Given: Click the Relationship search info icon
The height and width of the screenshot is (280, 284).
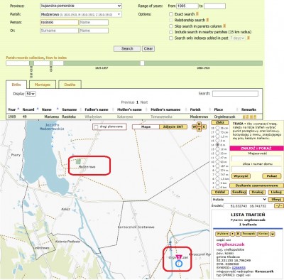Looking at the screenshot, I should pos(207,20).
